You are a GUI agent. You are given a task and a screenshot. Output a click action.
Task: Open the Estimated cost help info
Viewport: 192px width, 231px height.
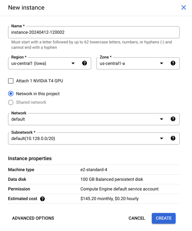42,199
